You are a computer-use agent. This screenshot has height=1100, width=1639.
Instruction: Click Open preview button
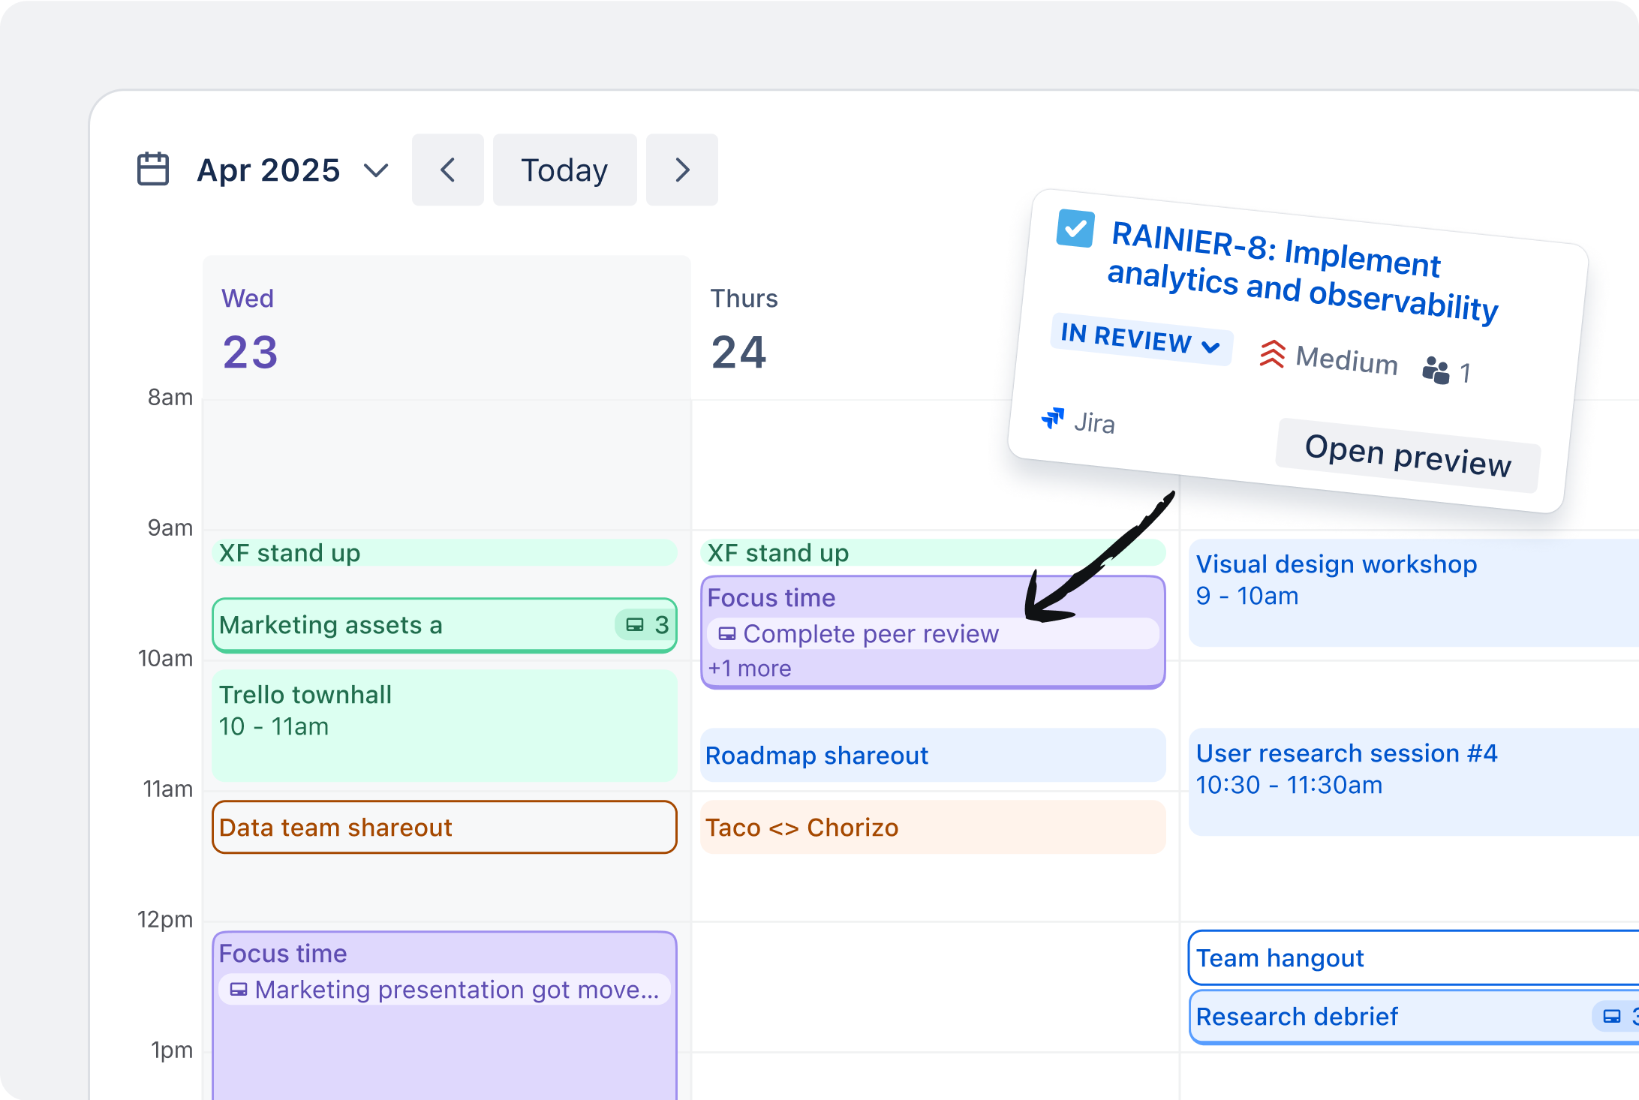[x=1408, y=455]
